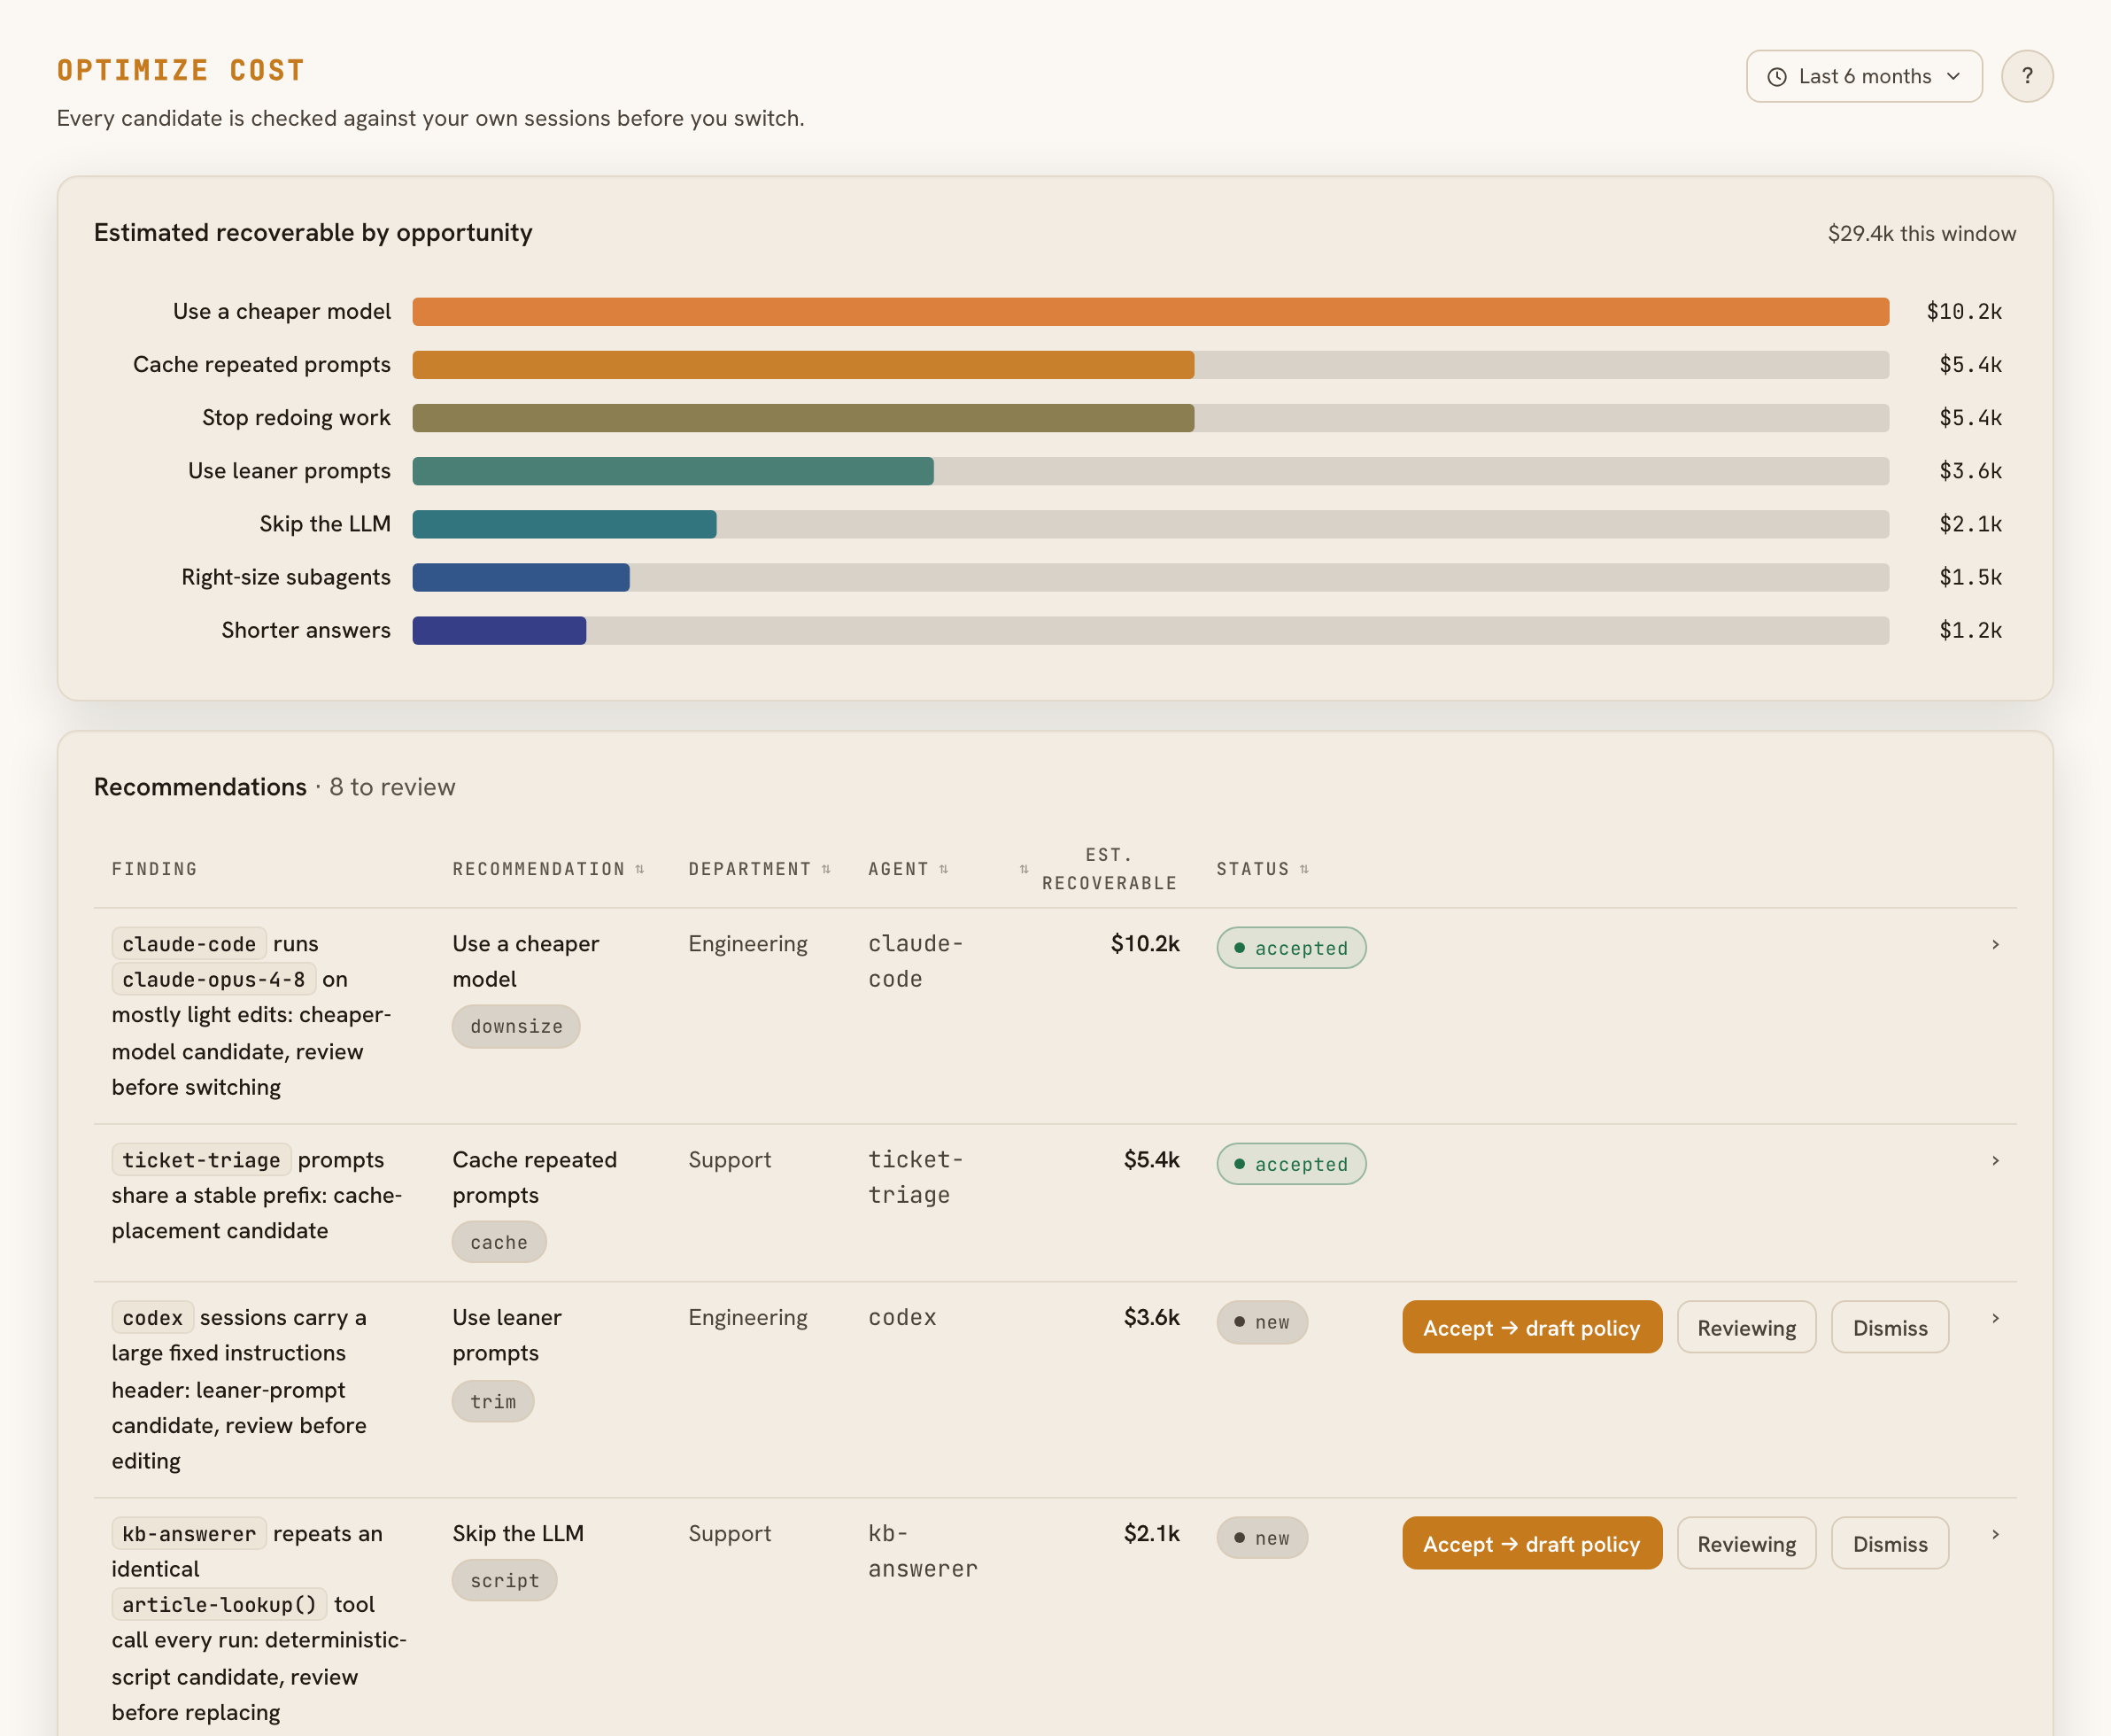Click the accepted status badge for ticket-triage
Screen dimensions: 2111x1736
[x=1290, y=1163]
